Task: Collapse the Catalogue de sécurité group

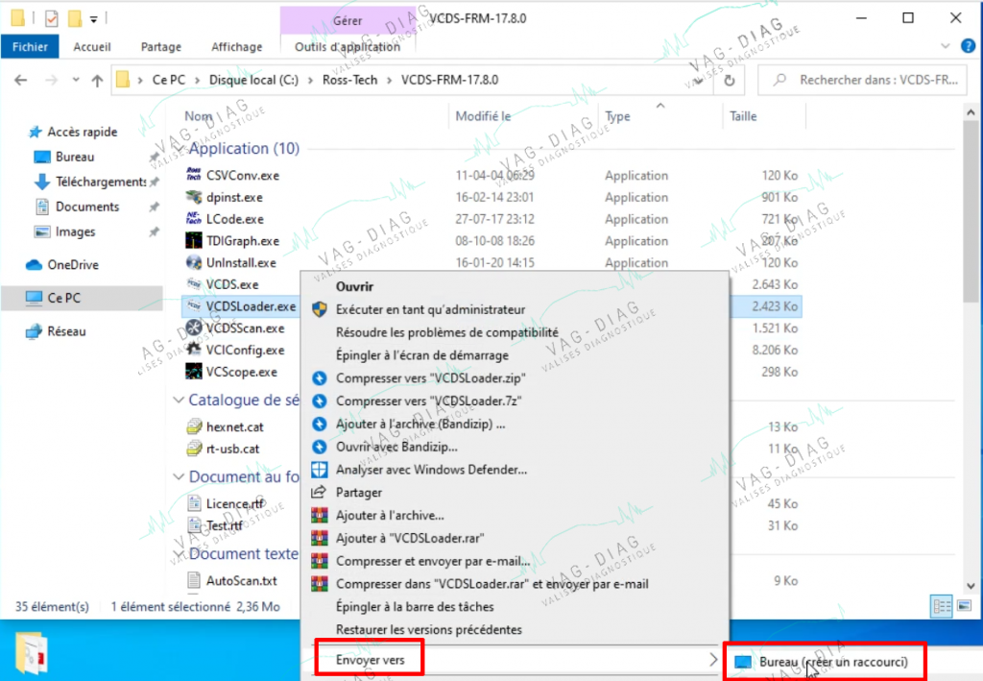Action: click(178, 401)
